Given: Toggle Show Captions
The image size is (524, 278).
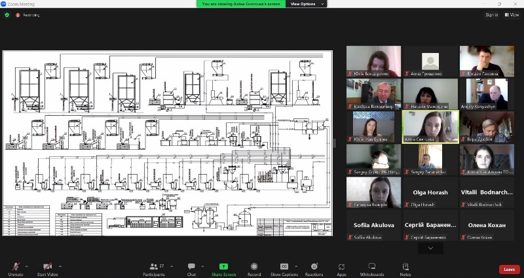Looking at the screenshot, I should pos(284,269).
